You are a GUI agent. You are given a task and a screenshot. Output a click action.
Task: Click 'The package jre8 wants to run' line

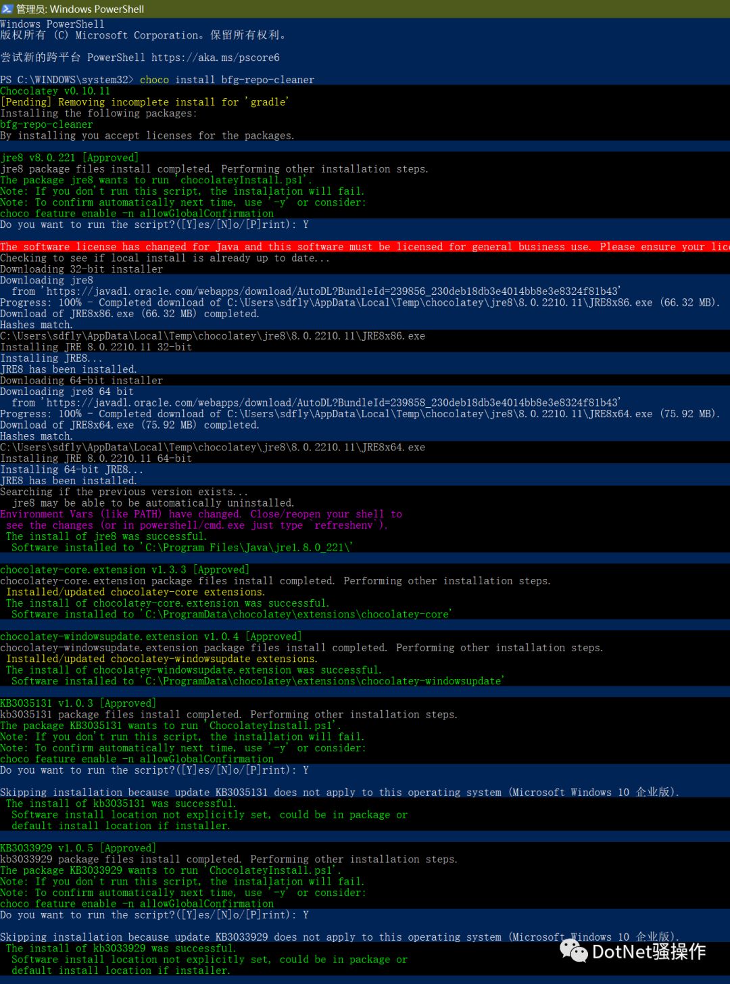tap(156, 180)
